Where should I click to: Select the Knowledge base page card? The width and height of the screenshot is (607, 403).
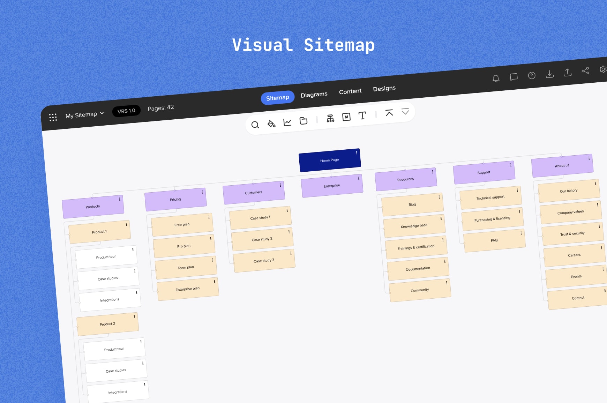tap(414, 226)
